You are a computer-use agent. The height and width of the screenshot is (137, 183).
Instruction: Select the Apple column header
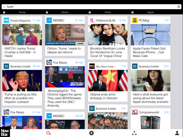tap(151, 12)
